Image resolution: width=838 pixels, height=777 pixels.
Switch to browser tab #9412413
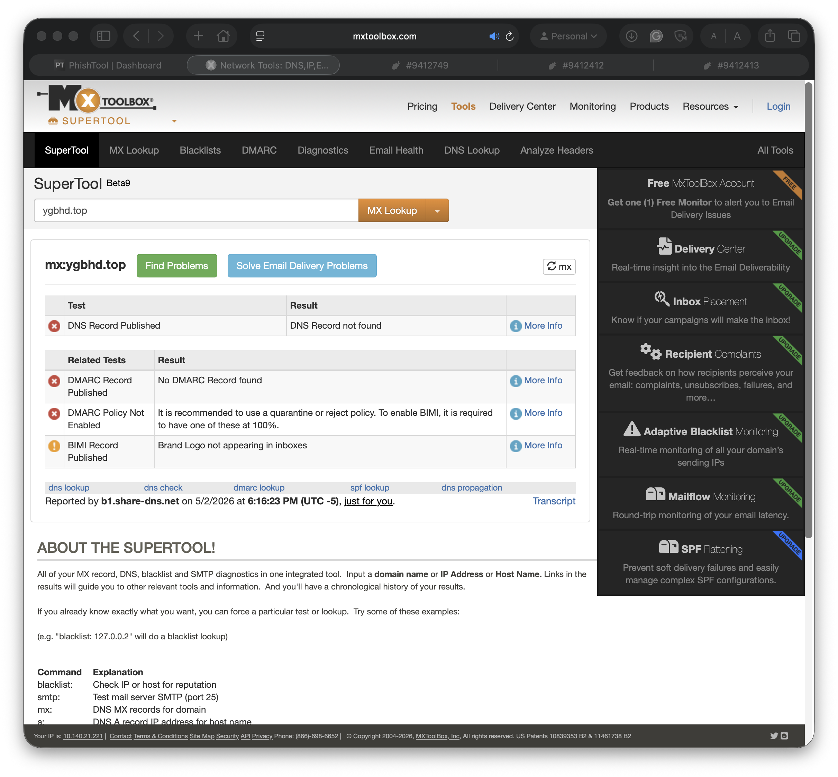pos(731,65)
